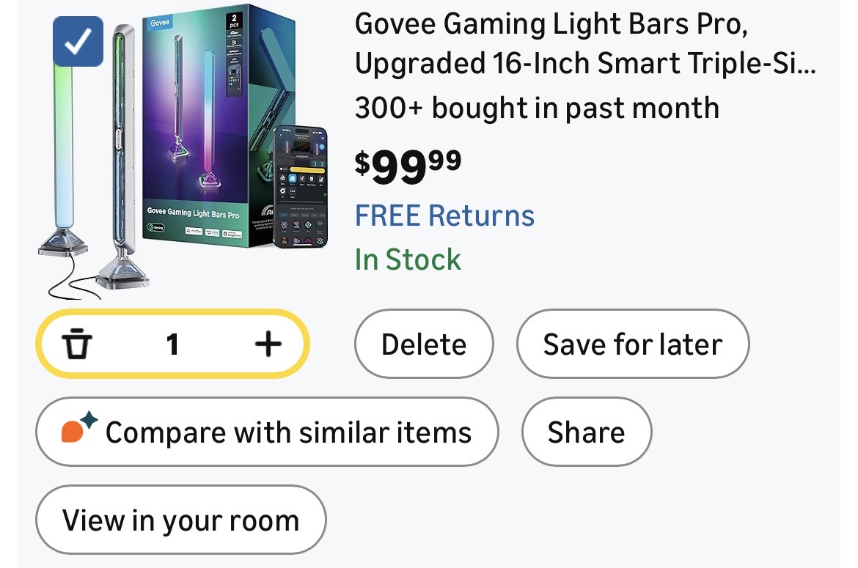Viewport: 858px width, 568px height.
Task: Click the smartphone shown in product photo
Action: click(301, 187)
